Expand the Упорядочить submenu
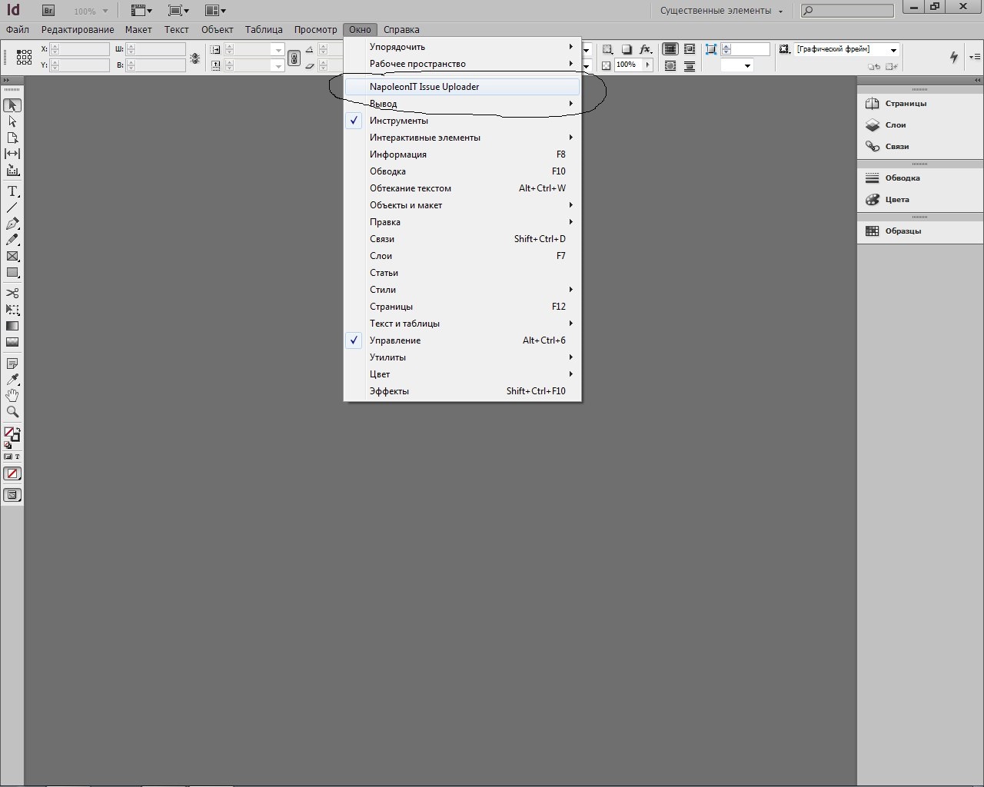Viewport: 984px width, 787px height. 462,47
